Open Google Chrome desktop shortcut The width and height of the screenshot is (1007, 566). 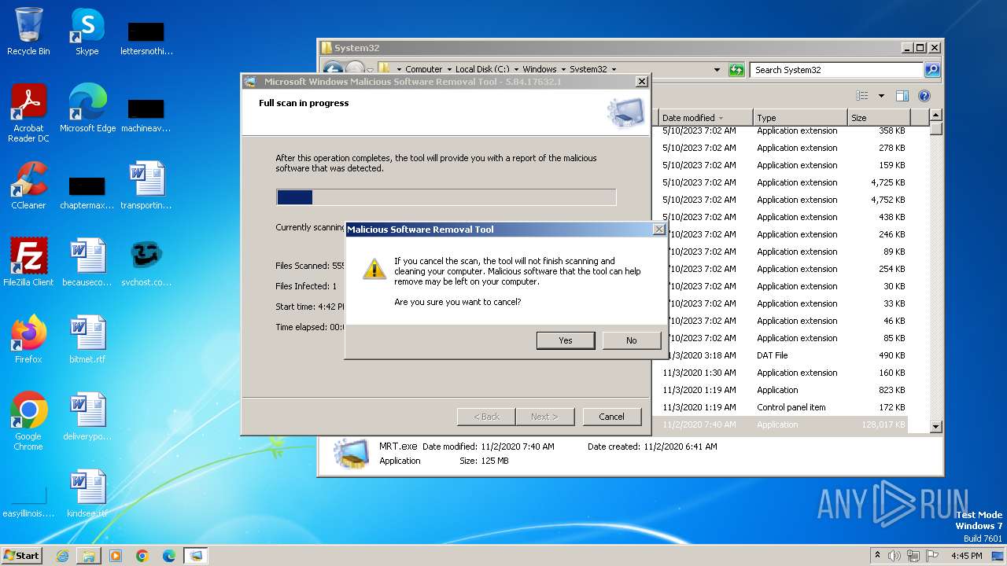28,421
